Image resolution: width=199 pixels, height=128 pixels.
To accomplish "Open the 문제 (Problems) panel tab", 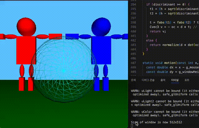I will coord(133,80).
